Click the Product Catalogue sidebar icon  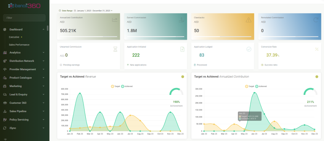pos(5,78)
